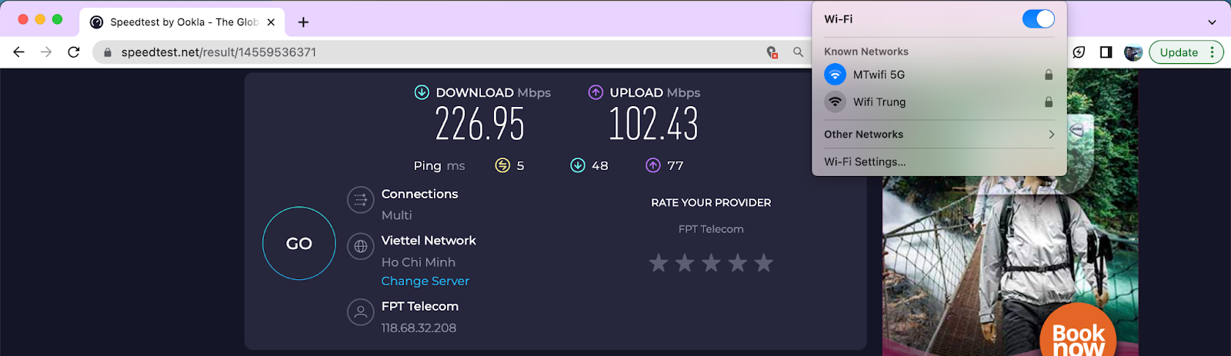This screenshot has height=356, width=1231.
Task: Click the Viettel Network globe icon
Action: tap(360, 247)
